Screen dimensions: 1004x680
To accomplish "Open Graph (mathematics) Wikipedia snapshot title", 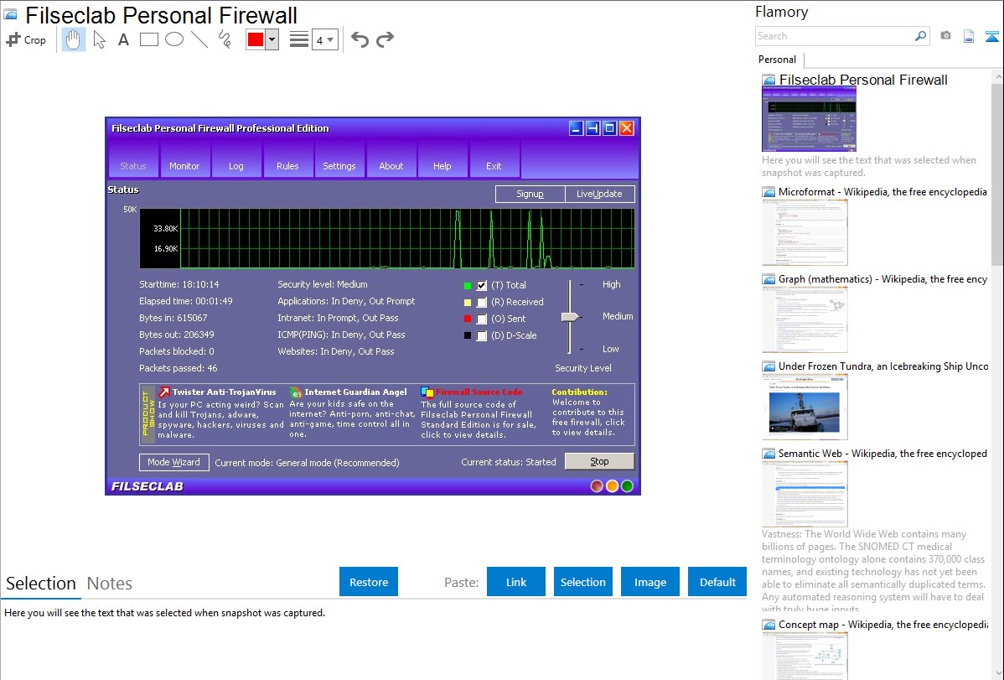I will [882, 279].
